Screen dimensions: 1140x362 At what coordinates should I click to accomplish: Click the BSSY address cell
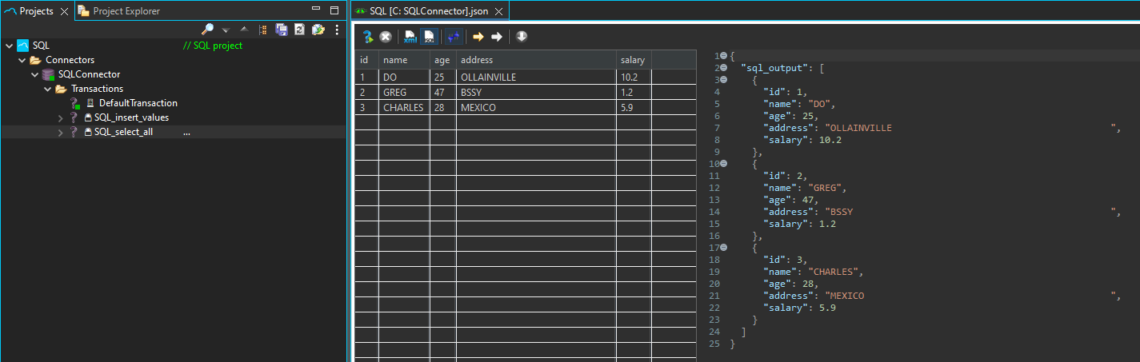[536, 93]
